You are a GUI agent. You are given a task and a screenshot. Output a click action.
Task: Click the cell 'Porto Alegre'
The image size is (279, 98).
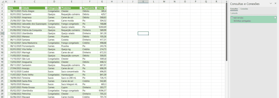(35, 11)
